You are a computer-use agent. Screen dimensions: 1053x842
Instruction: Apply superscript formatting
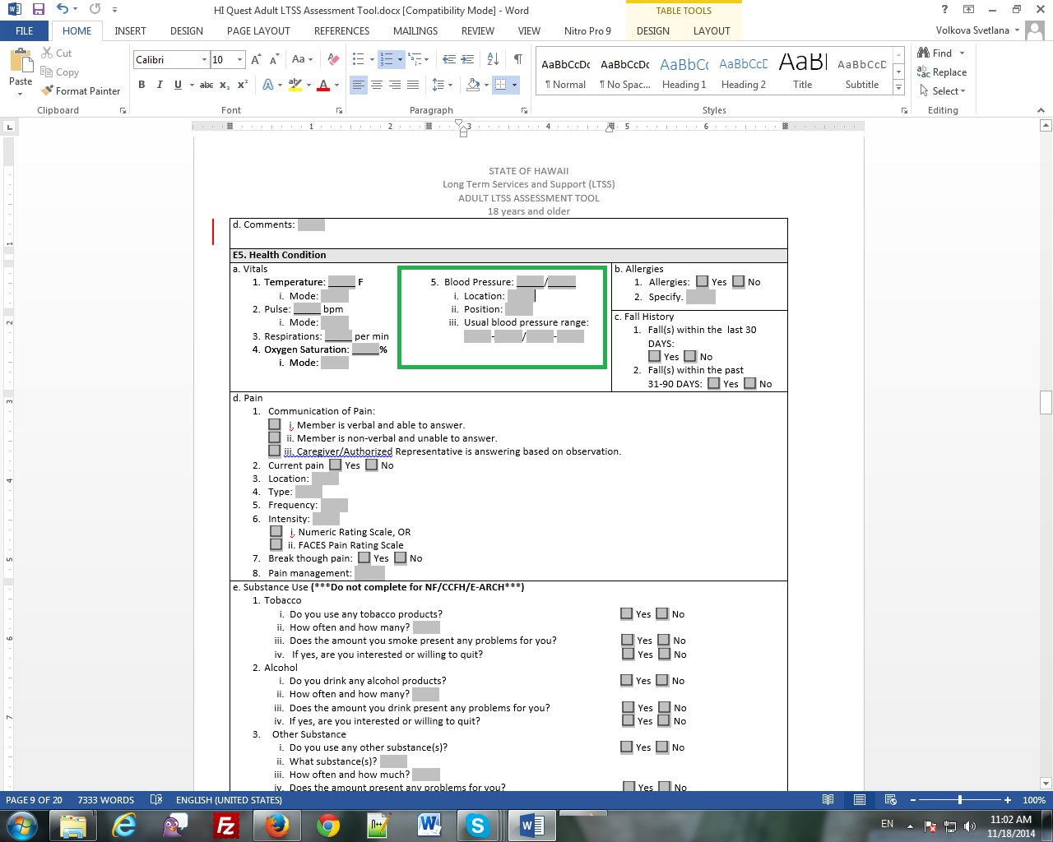coord(243,85)
